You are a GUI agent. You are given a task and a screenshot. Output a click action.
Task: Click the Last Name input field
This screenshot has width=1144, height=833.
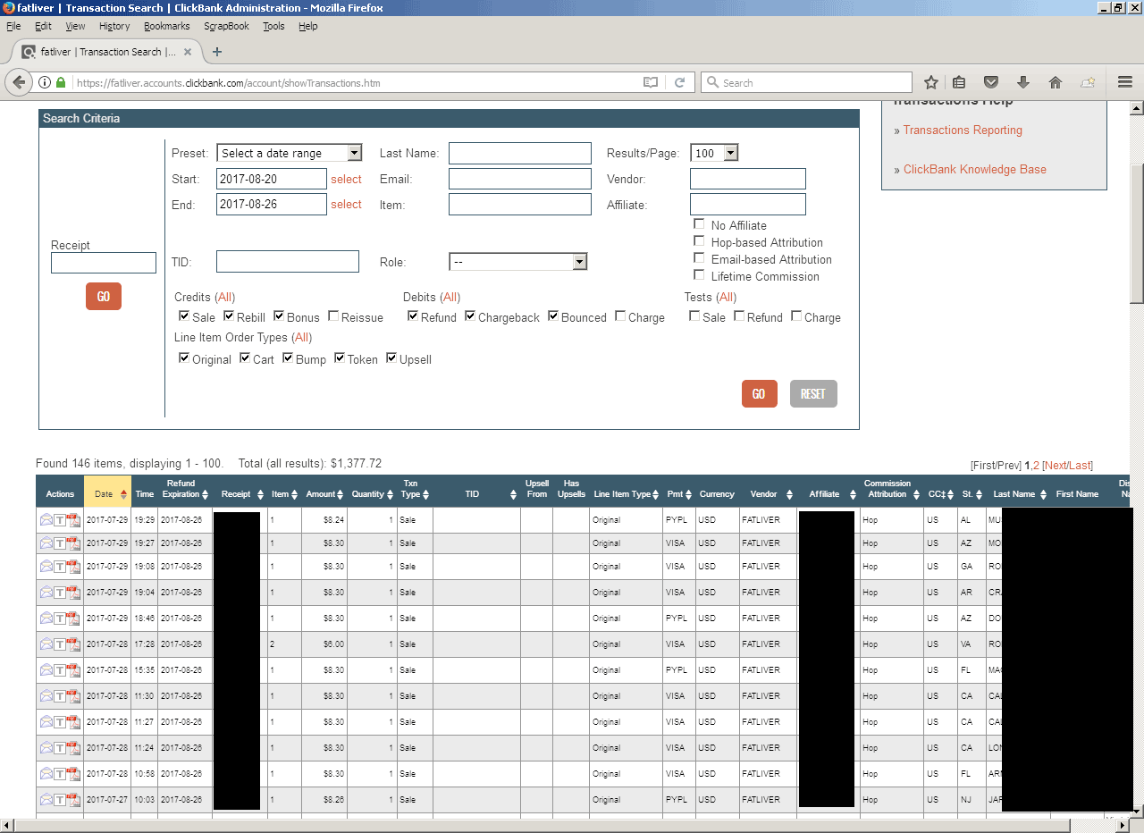pos(519,153)
